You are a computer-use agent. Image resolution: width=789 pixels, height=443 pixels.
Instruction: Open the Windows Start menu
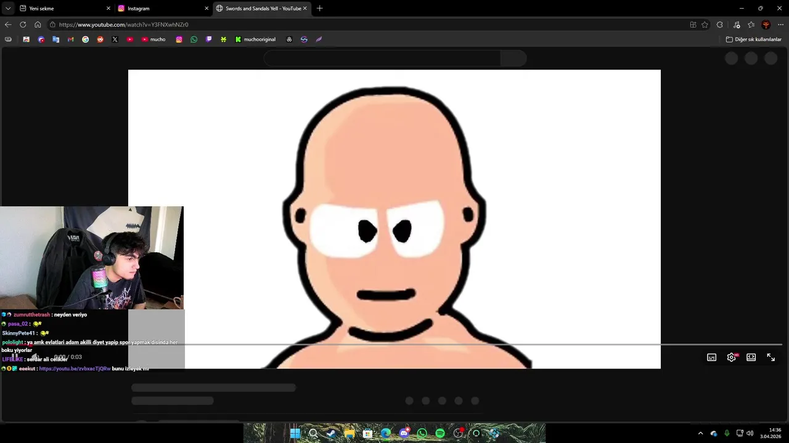(295, 433)
